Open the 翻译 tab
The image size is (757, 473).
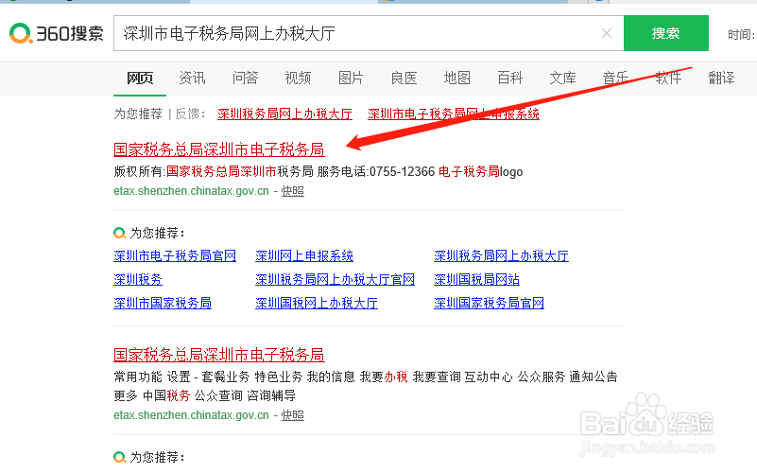point(722,78)
